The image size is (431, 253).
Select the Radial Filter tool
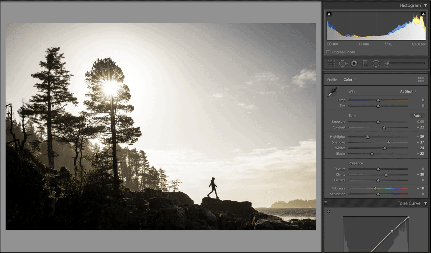(376, 64)
